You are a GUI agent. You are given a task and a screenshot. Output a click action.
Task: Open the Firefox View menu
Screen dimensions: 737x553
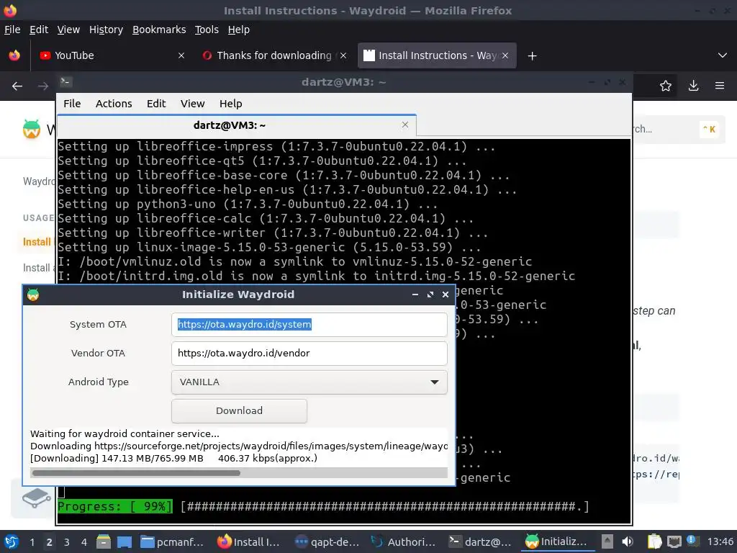[68, 30]
